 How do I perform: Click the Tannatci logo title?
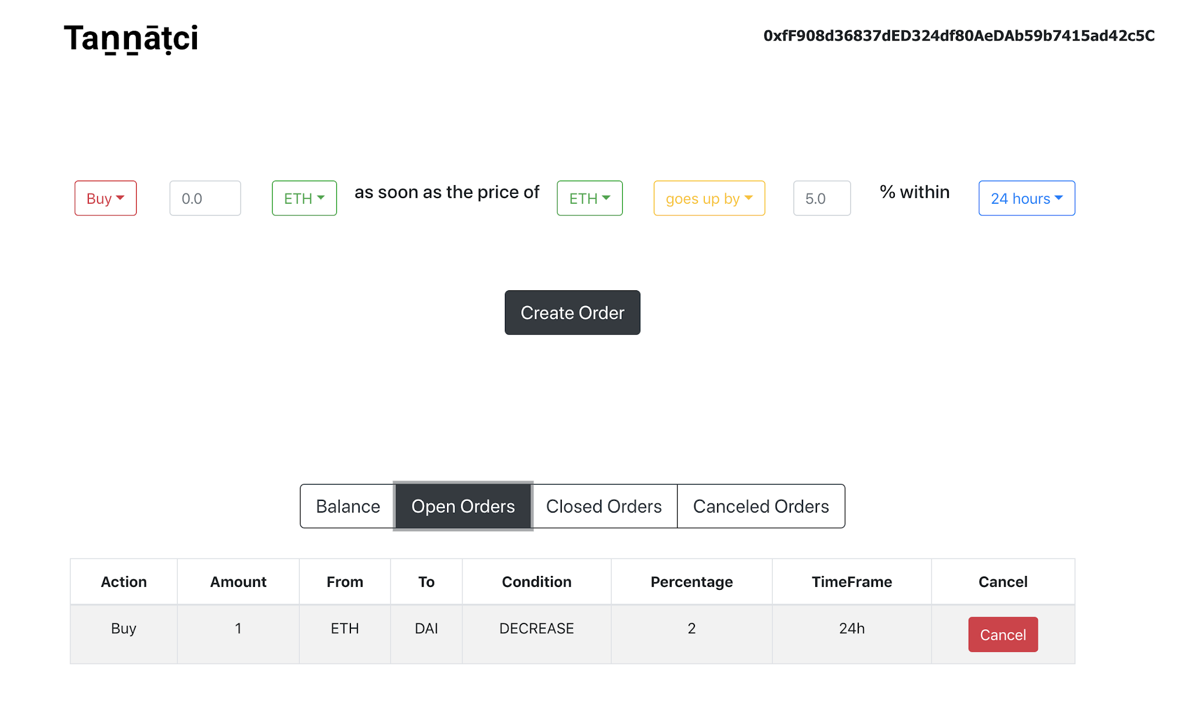pyautogui.click(x=131, y=38)
